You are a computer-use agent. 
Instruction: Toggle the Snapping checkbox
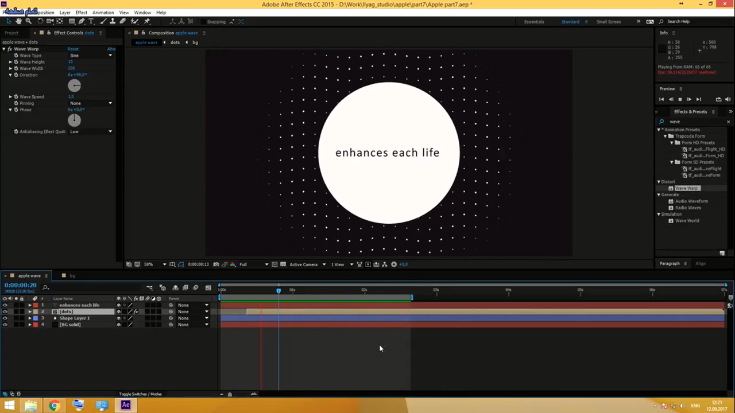[203, 22]
